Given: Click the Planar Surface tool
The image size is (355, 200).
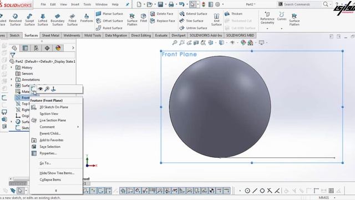Looking at the screenshot, I should click(x=109, y=14).
